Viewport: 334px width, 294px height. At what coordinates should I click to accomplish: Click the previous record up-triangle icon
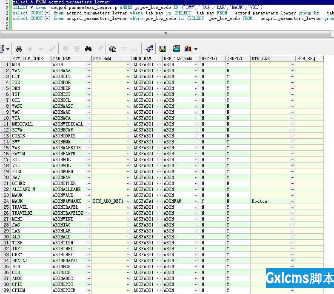134,49
